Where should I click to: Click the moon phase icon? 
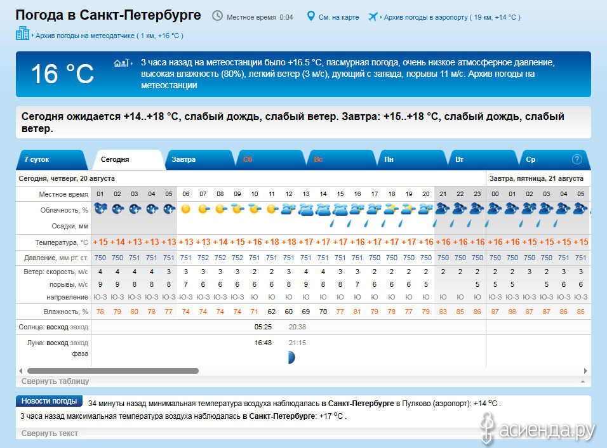pos(291,357)
